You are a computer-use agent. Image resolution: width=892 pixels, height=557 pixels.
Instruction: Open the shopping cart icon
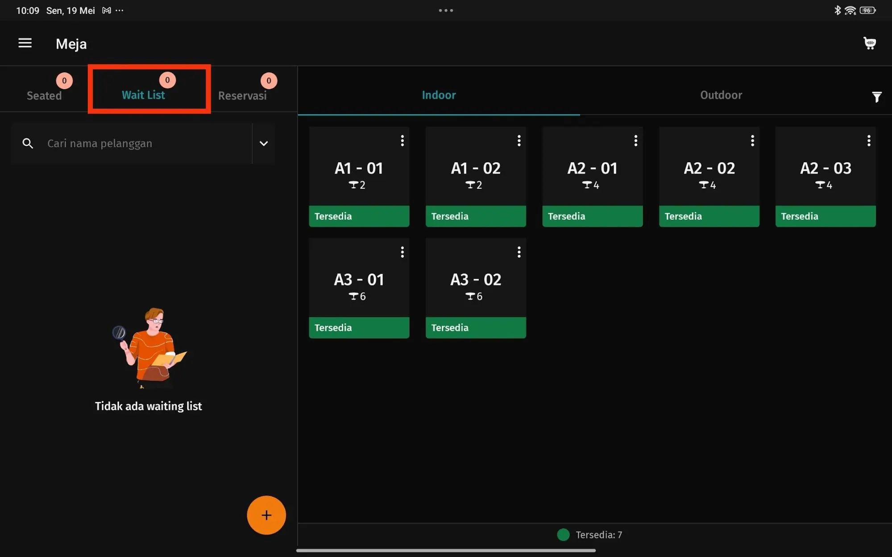tap(869, 43)
